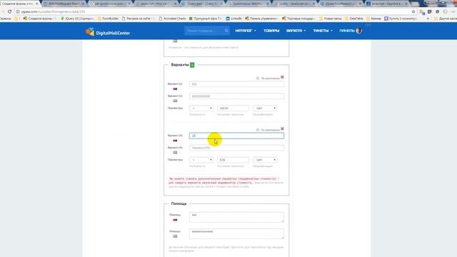
Task: Open the ПАНЕЛЬ menu item
Action: (x=347, y=31)
